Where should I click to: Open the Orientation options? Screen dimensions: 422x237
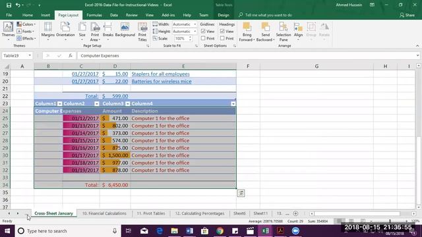coord(65,32)
